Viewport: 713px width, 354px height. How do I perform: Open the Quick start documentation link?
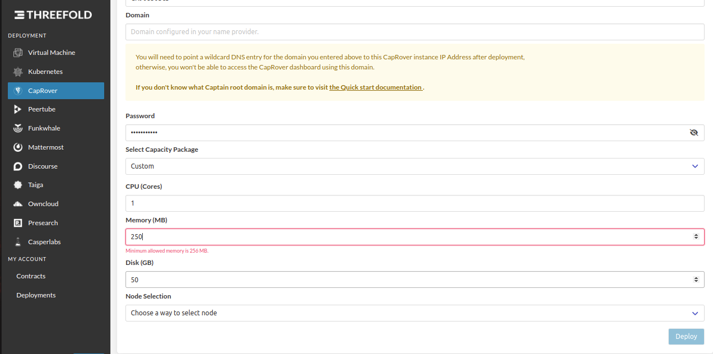click(x=376, y=87)
